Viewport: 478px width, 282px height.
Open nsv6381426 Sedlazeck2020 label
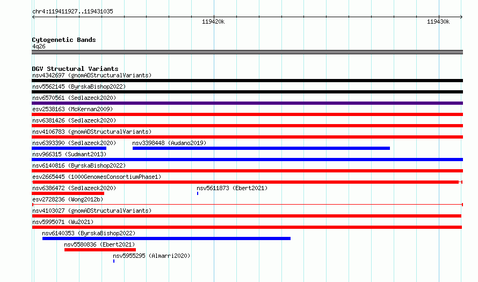pos(74,120)
